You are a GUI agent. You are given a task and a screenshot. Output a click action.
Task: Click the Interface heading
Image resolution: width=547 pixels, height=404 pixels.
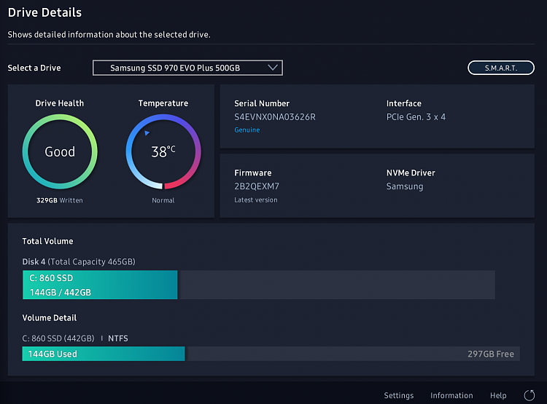tap(403, 103)
